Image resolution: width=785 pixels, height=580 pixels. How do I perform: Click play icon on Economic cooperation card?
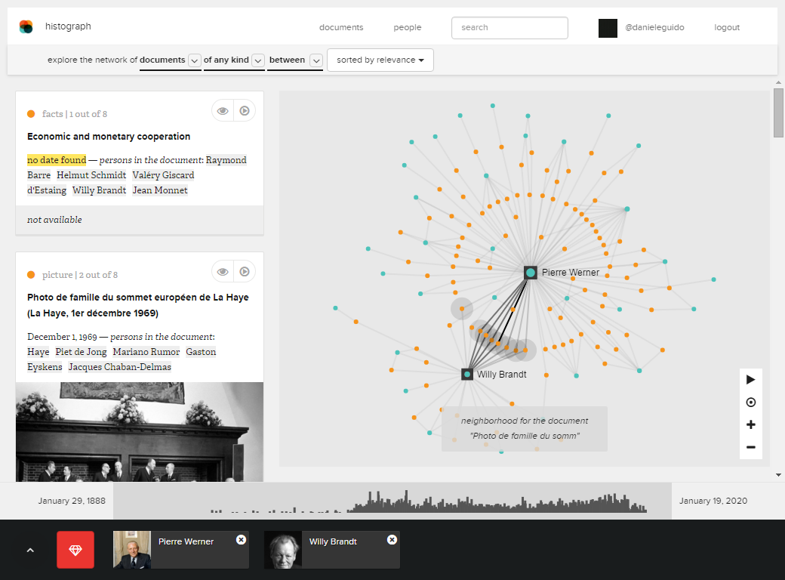tap(245, 111)
